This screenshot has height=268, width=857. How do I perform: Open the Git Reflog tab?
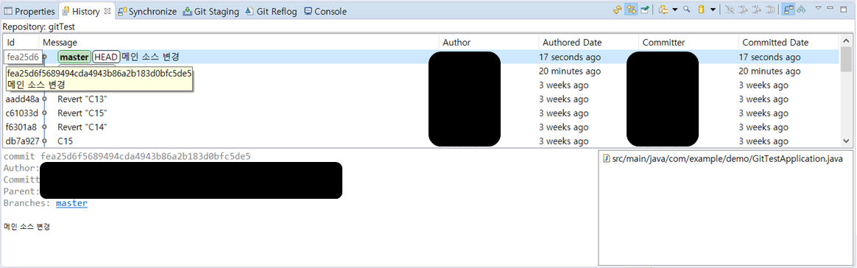point(272,11)
